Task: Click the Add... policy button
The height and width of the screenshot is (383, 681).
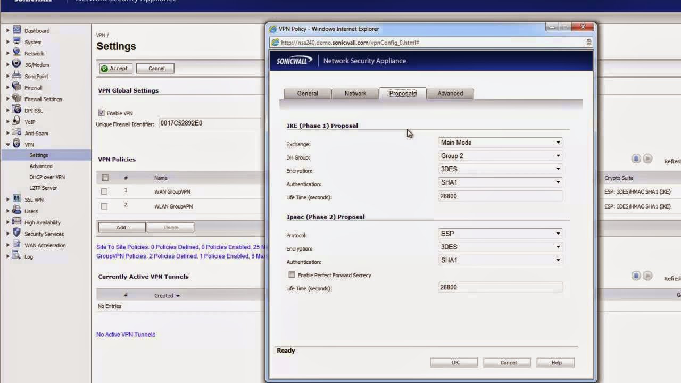Action: coord(122,227)
